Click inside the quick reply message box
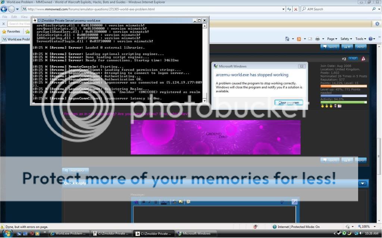Image resolution: width=382 pixels, height=238 pixels. click(215, 215)
